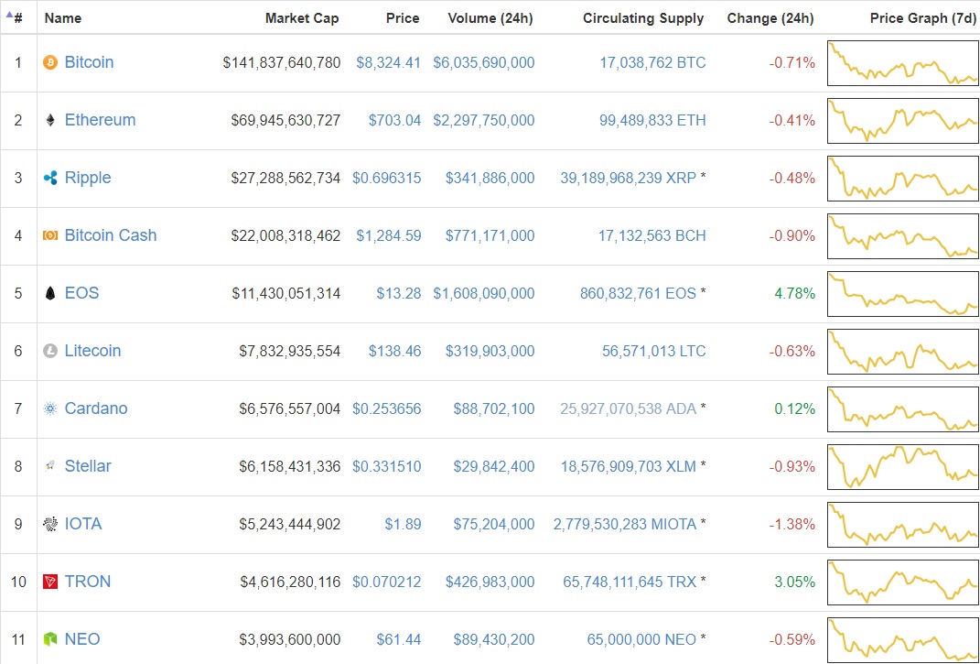Open the NEO name link

(x=82, y=639)
